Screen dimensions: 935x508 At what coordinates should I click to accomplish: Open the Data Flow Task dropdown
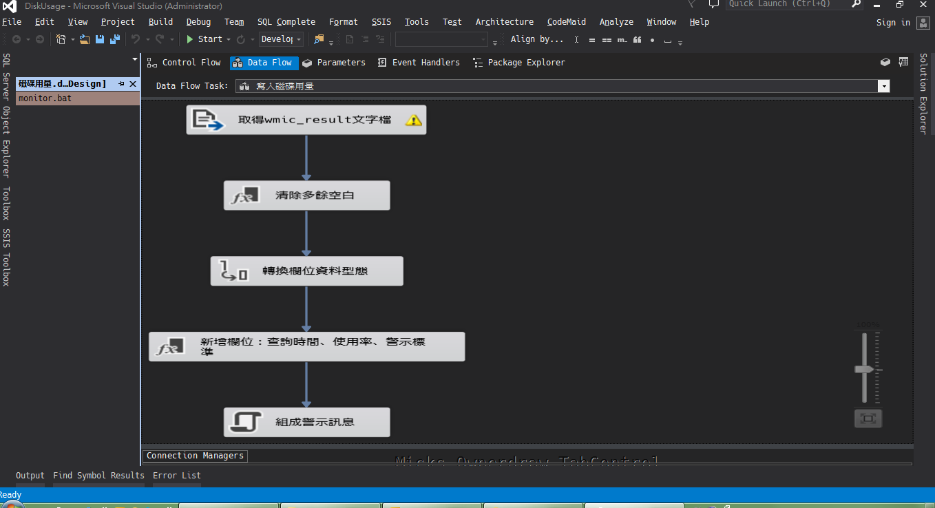click(883, 86)
